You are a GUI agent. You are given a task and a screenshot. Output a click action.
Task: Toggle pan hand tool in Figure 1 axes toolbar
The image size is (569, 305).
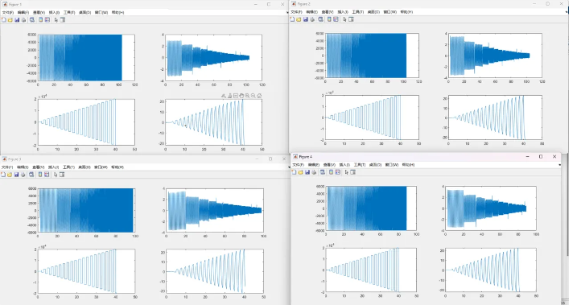pos(241,96)
